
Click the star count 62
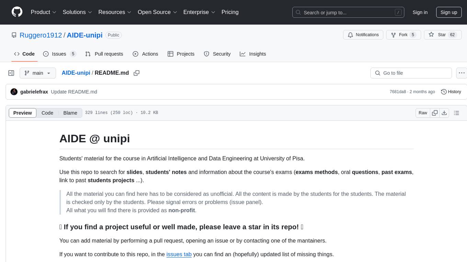click(452, 35)
